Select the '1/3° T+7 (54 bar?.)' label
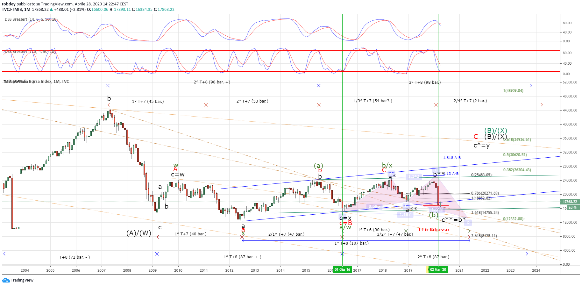This screenshot has width=582, height=286. tap(373, 101)
